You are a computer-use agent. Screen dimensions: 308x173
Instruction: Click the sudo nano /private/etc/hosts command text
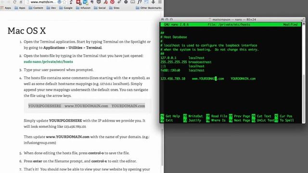tap(48, 62)
